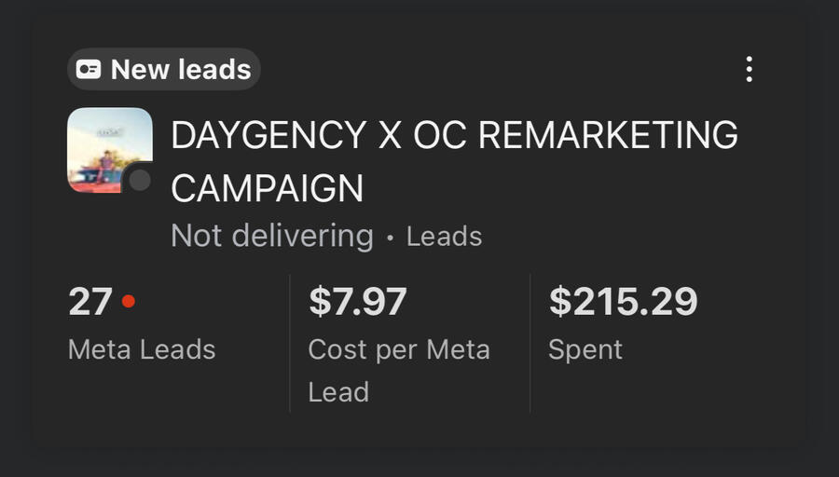The height and width of the screenshot is (477, 839).
Task: Click the word CAMPAIGN on second title line
Action: point(268,188)
